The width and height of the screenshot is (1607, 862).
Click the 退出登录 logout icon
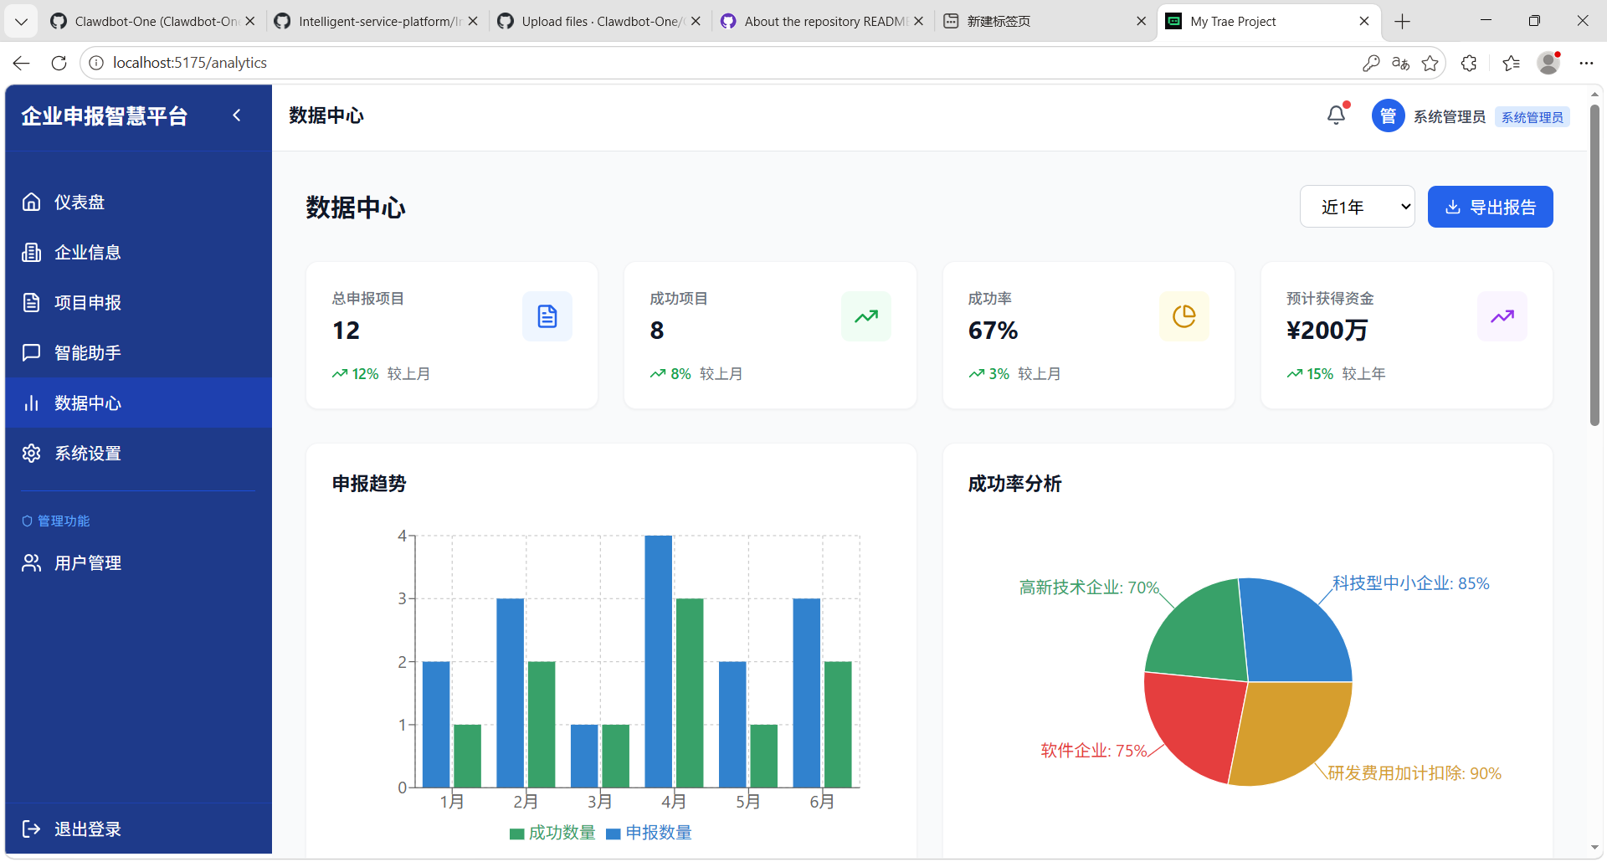point(31,829)
